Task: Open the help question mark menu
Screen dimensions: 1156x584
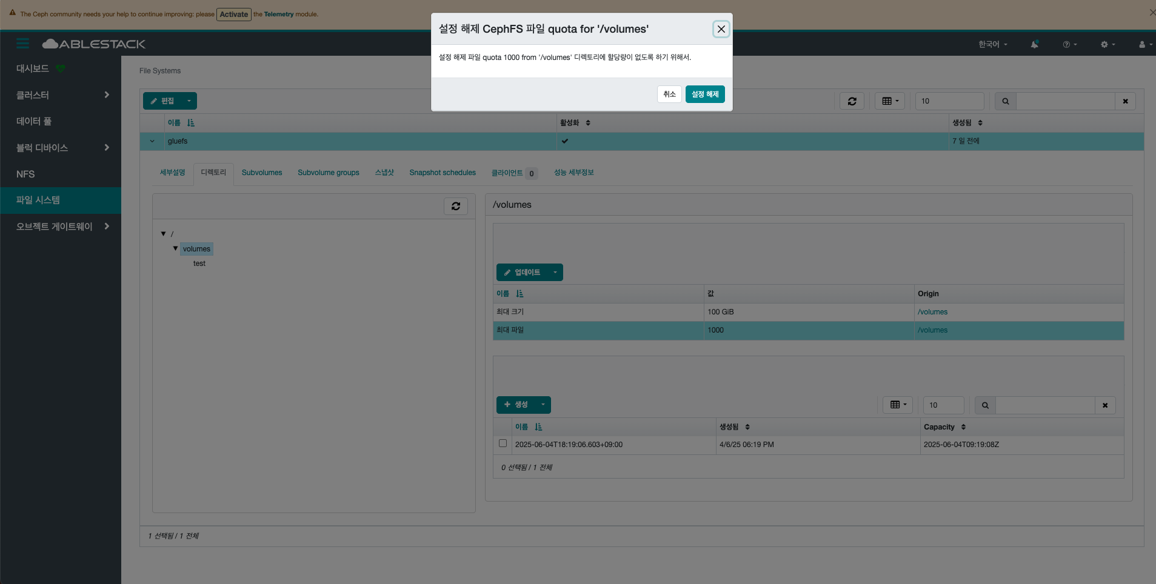Action: point(1070,44)
